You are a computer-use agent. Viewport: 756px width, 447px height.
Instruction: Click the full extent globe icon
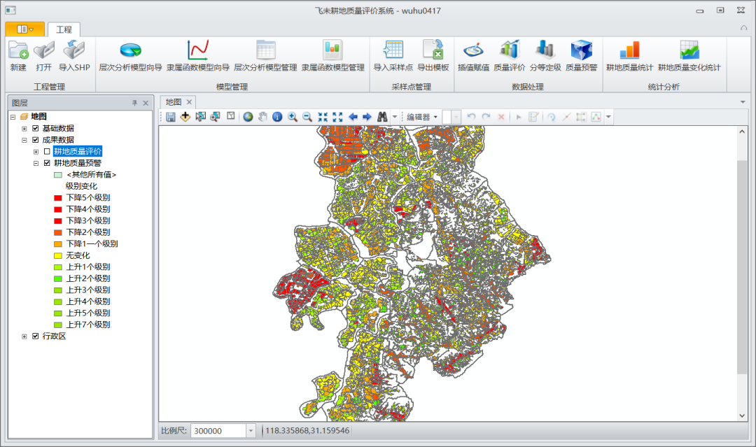click(x=248, y=117)
